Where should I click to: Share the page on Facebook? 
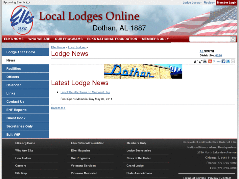pos(223,61)
